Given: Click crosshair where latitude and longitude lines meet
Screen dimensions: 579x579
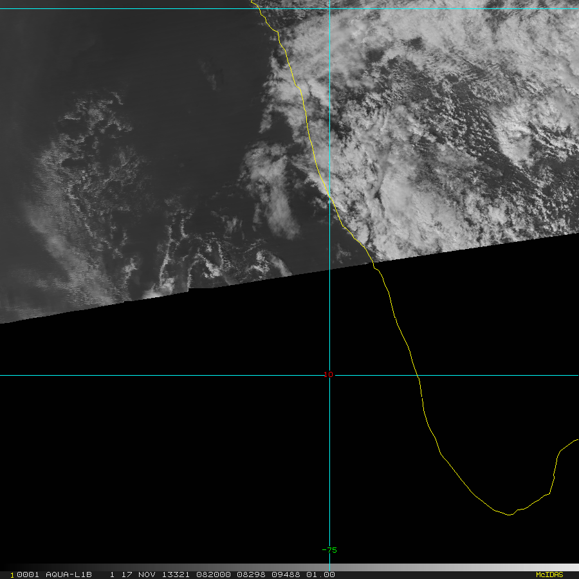Looking at the screenshot, I should click(x=329, y=375).
